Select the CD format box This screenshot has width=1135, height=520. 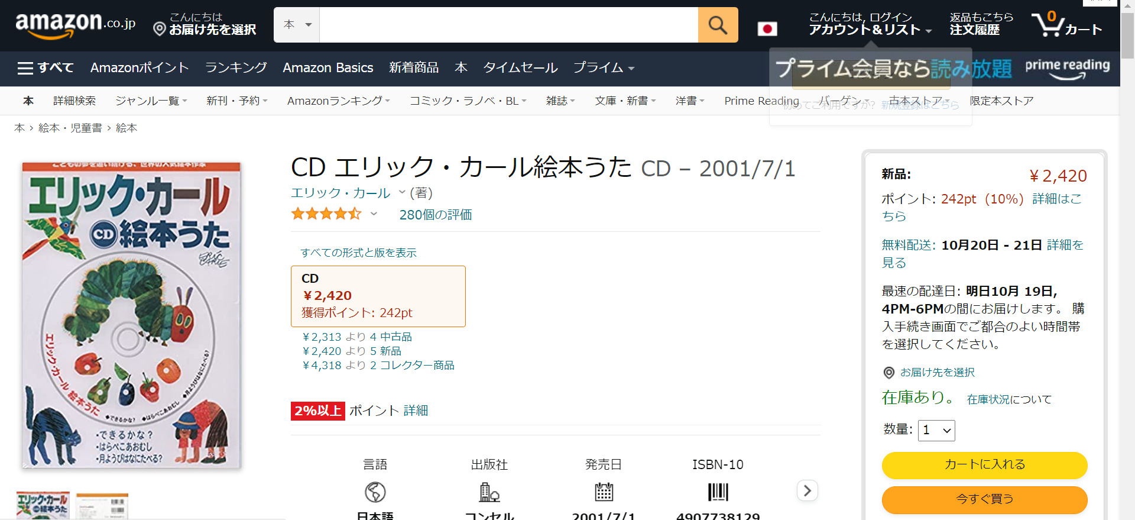click(378, 296)
